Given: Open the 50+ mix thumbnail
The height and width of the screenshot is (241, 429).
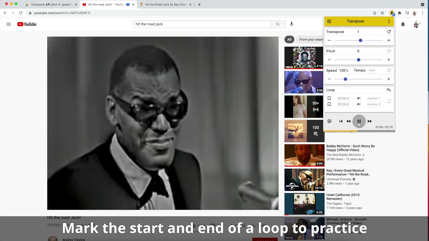Looking at the screenshot, I should point(304,106).
